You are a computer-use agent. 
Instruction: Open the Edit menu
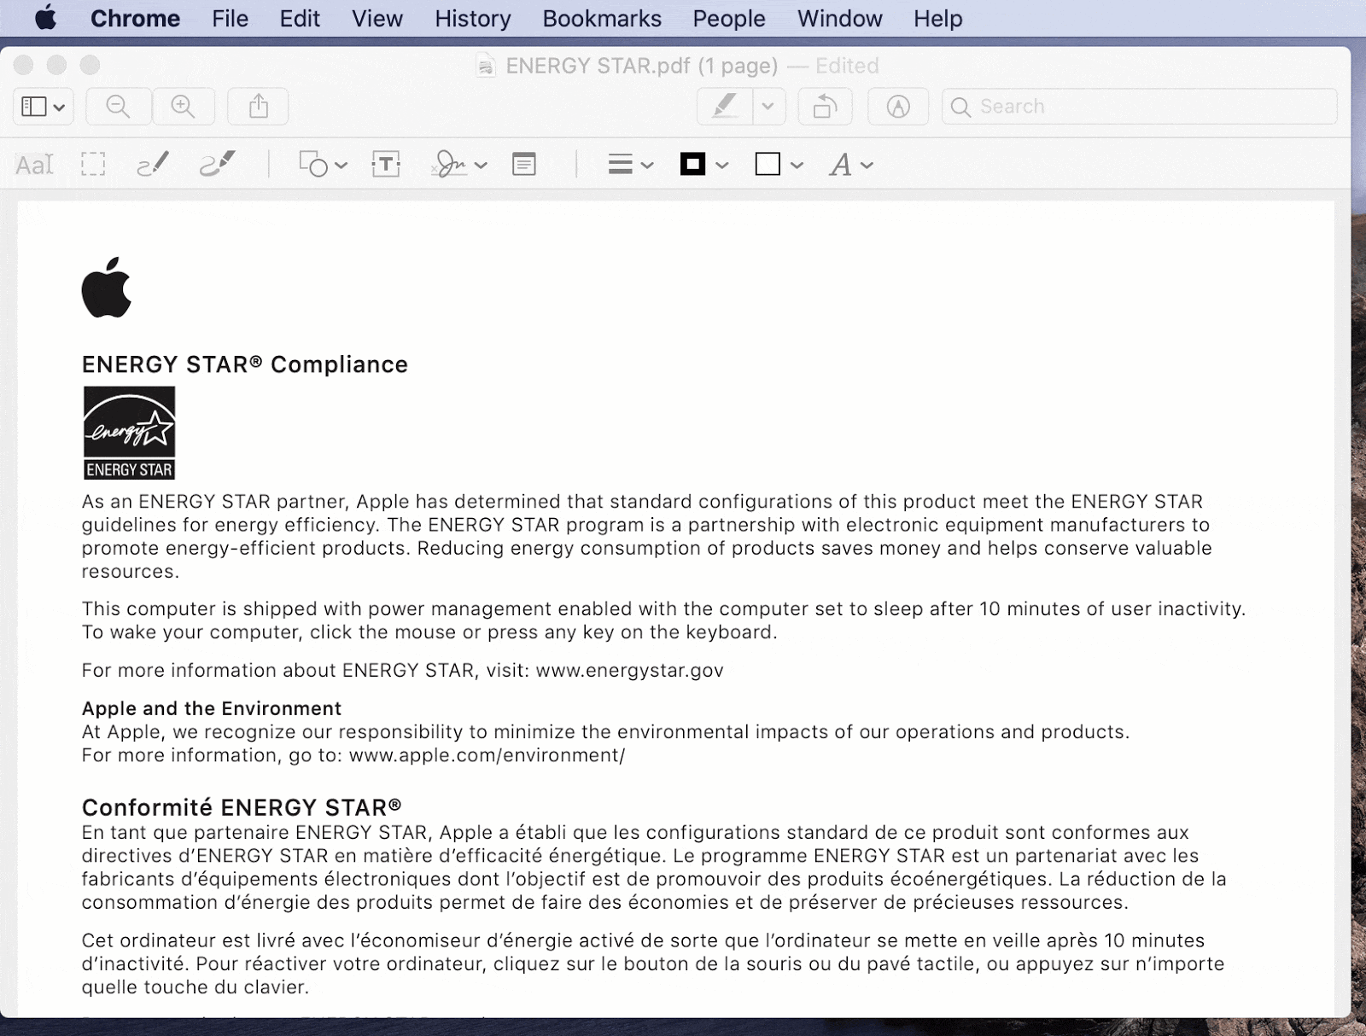(x=300, y=18)
